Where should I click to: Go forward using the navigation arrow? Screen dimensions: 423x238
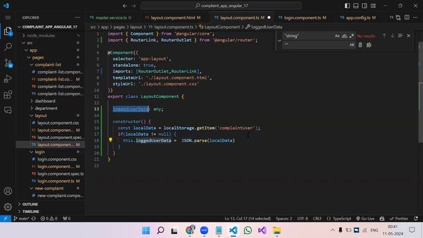tap(134, 6)
